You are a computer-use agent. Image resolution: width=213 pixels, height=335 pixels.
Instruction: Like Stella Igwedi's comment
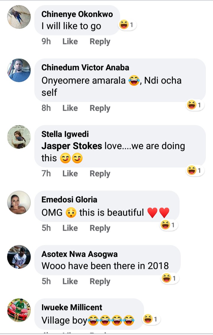70,174
